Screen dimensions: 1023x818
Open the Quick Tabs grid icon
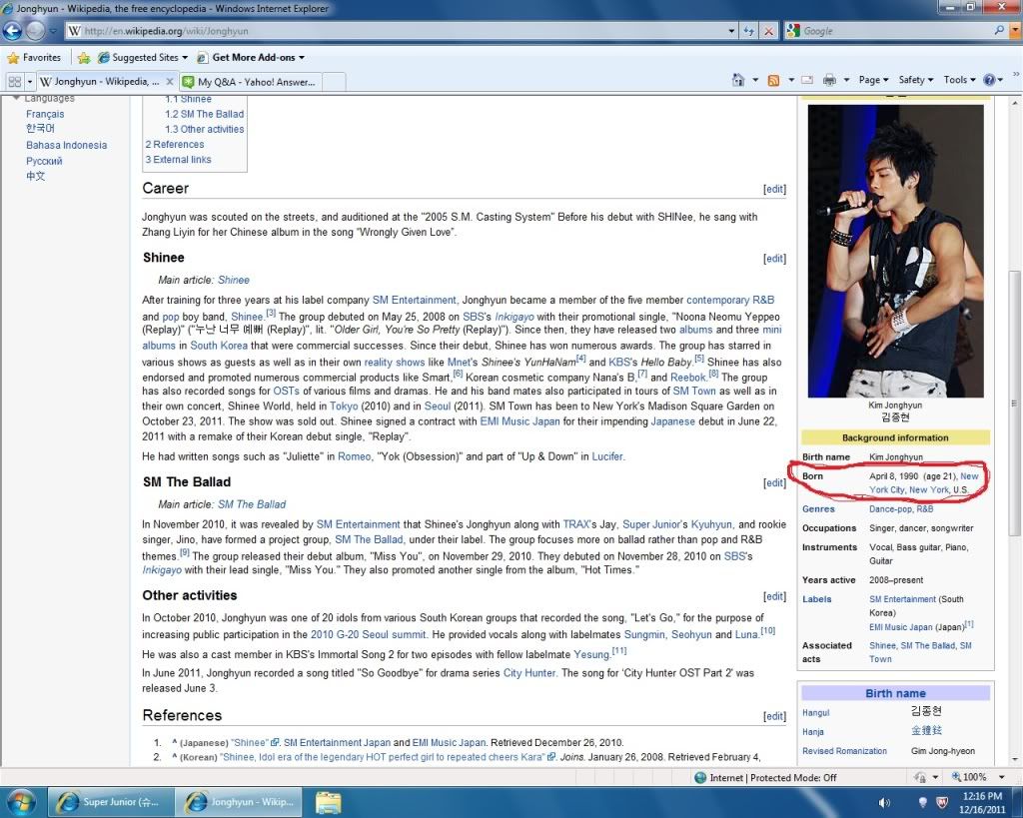tap(14, 81)
